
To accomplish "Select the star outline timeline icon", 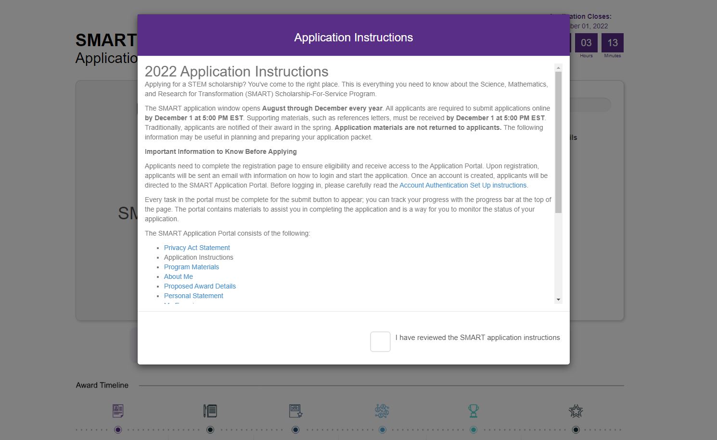I will tap(576, 411).
